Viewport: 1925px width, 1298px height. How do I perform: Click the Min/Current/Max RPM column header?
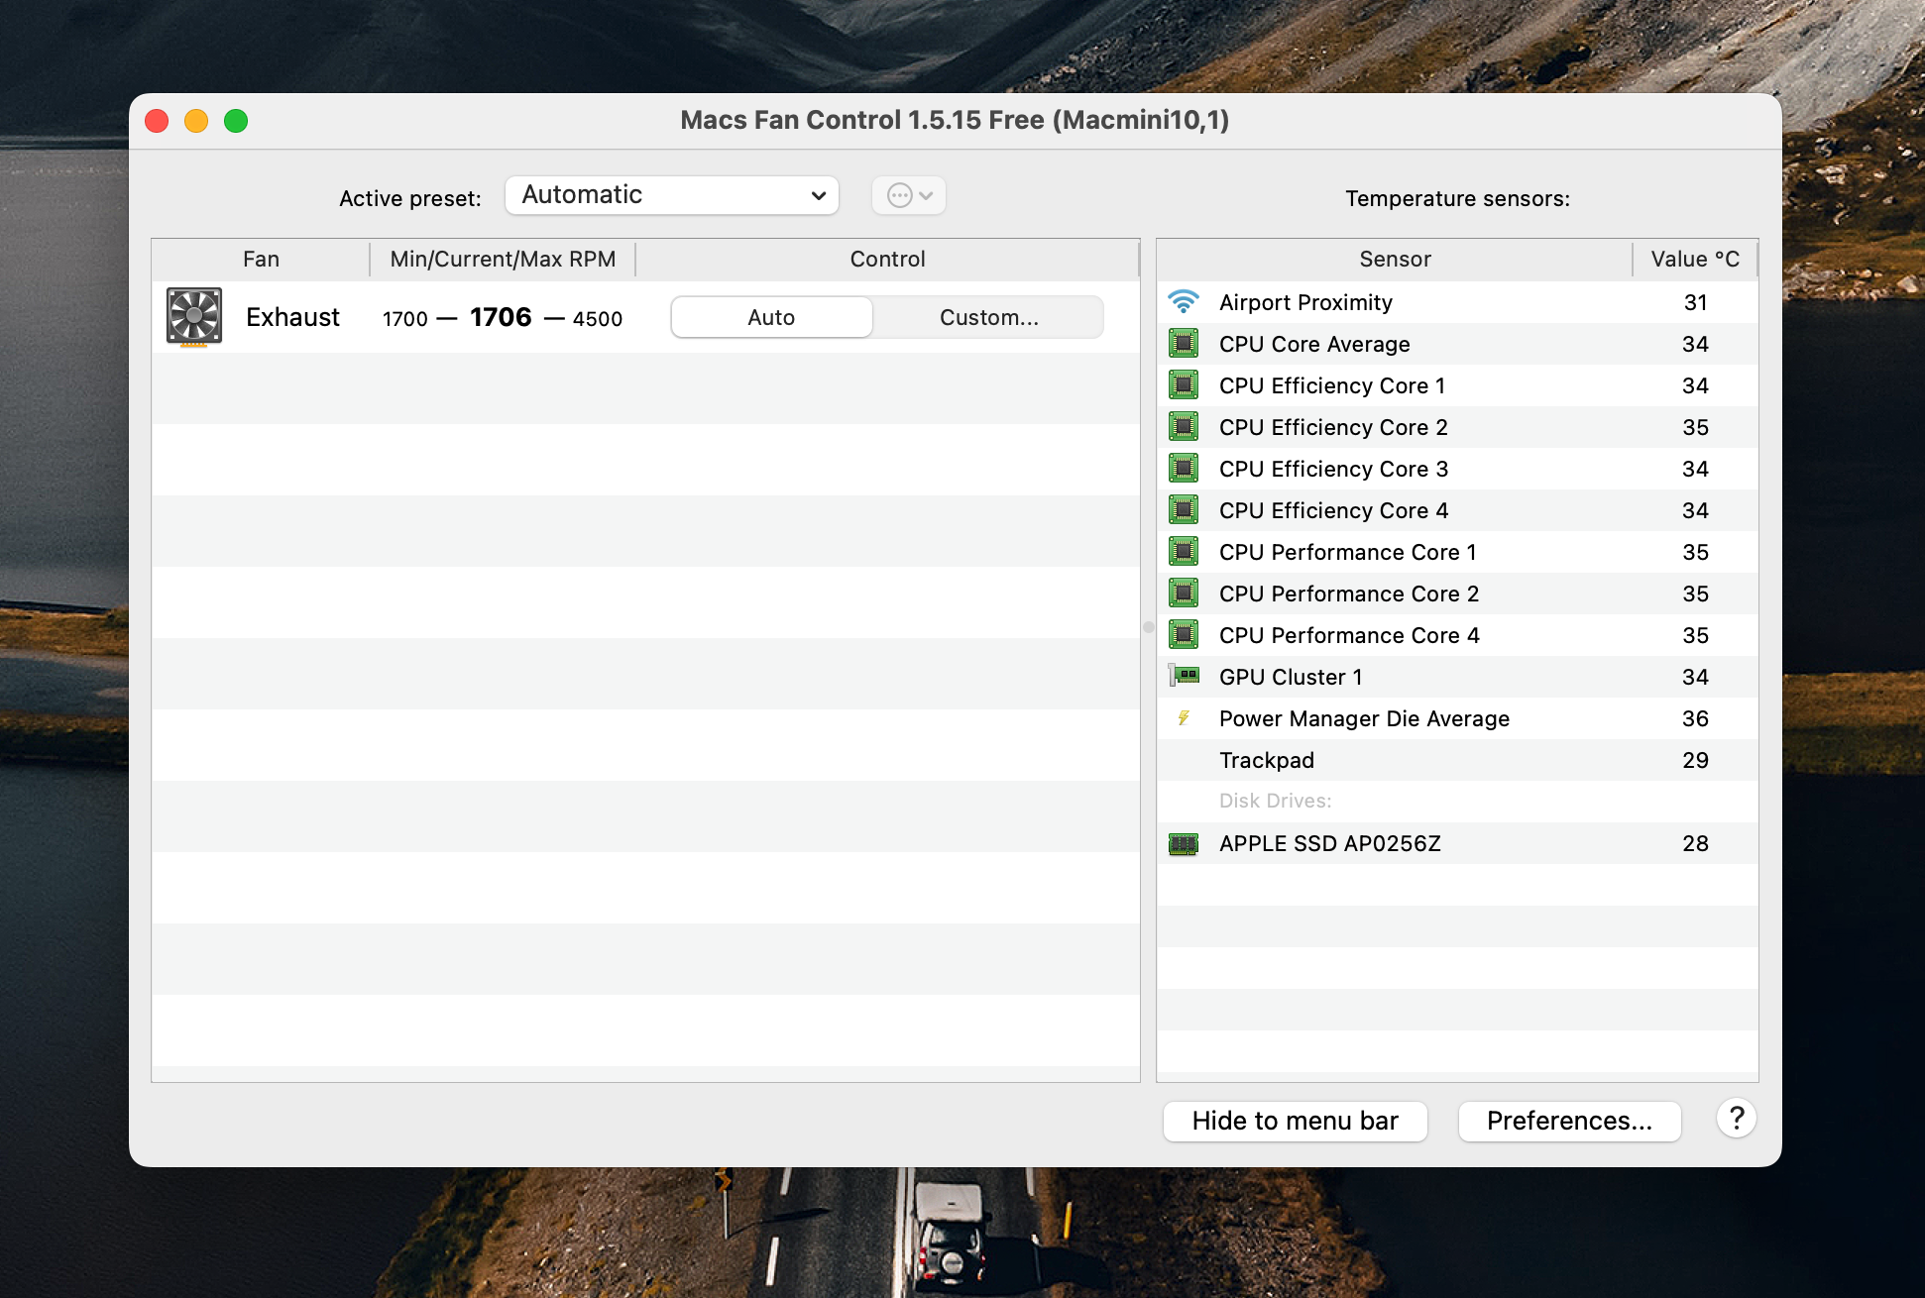503,259
